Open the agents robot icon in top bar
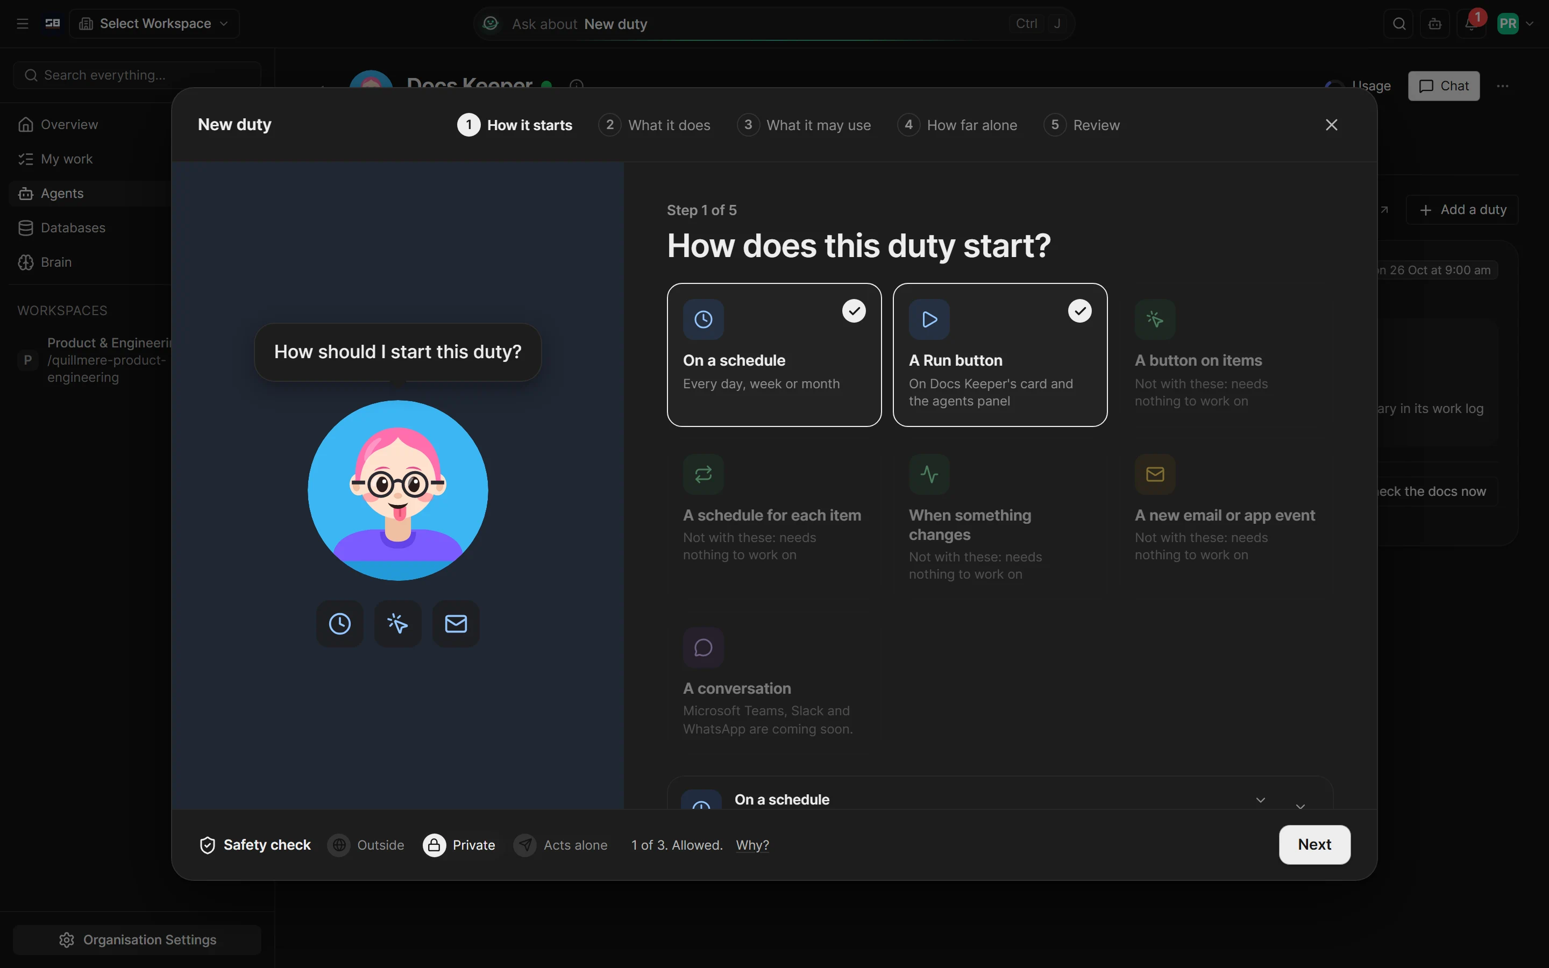The height and width of the screenshot is (968, 1549). 1435,24
